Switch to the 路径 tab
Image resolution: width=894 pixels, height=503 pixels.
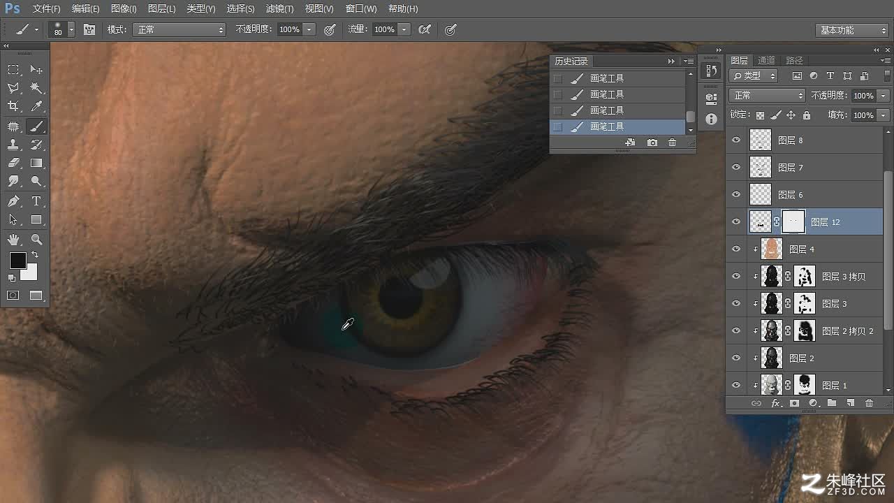click(x=794, y=61)
